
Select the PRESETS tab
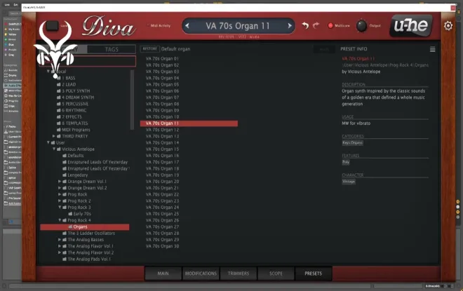tap(314, 273)
